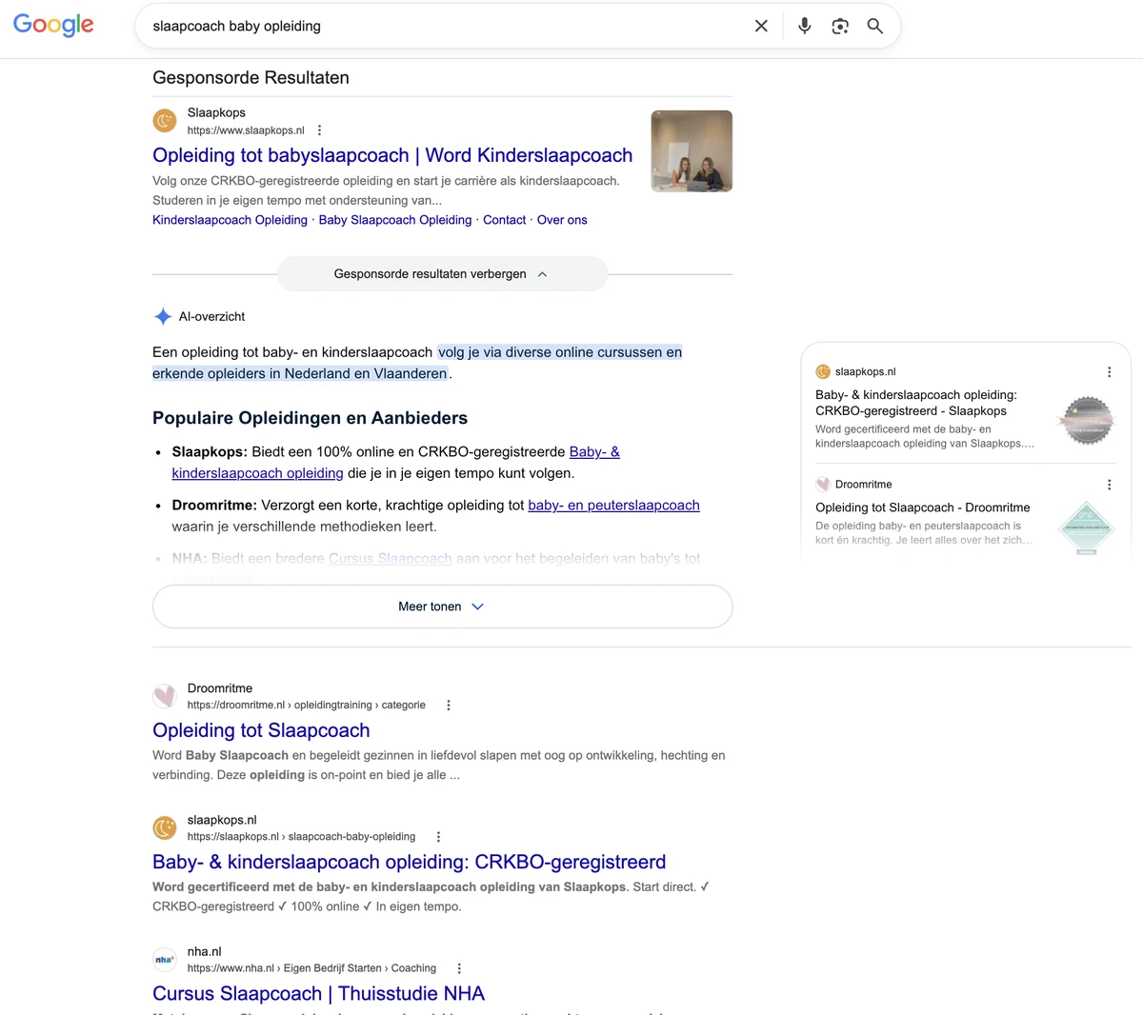1143x1015 pixels.
Task: Click the nha.nl 'Eigen Bedrijf Starten › Coaching' breadcrumb
Action: tap(360, 968)
